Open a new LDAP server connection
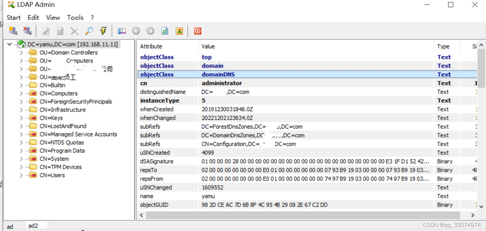The width and height of the screenshot is (486, 231). [13, 31]
